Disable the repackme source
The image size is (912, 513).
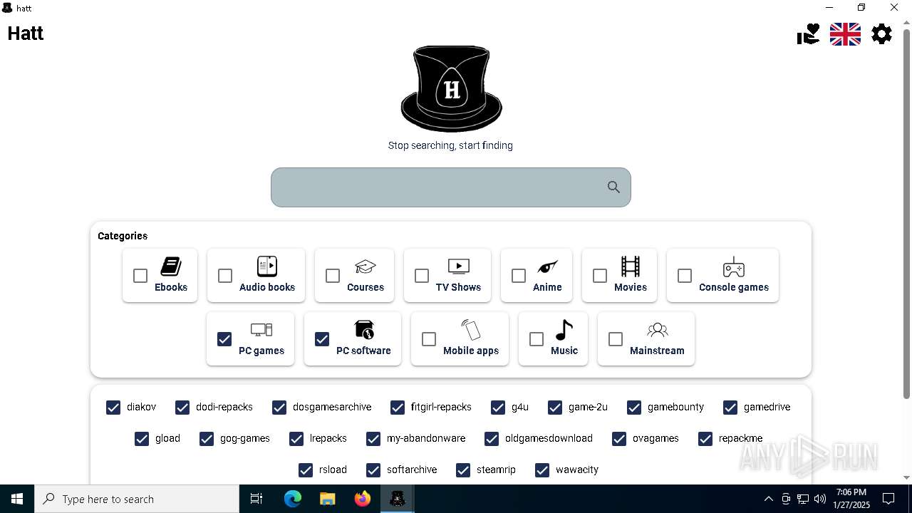click(x=705, y=438)
